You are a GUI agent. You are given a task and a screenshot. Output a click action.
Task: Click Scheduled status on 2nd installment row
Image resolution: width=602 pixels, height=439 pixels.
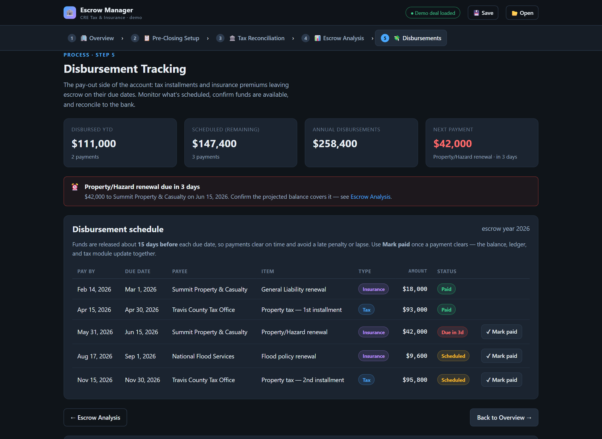tap(453, 380)
